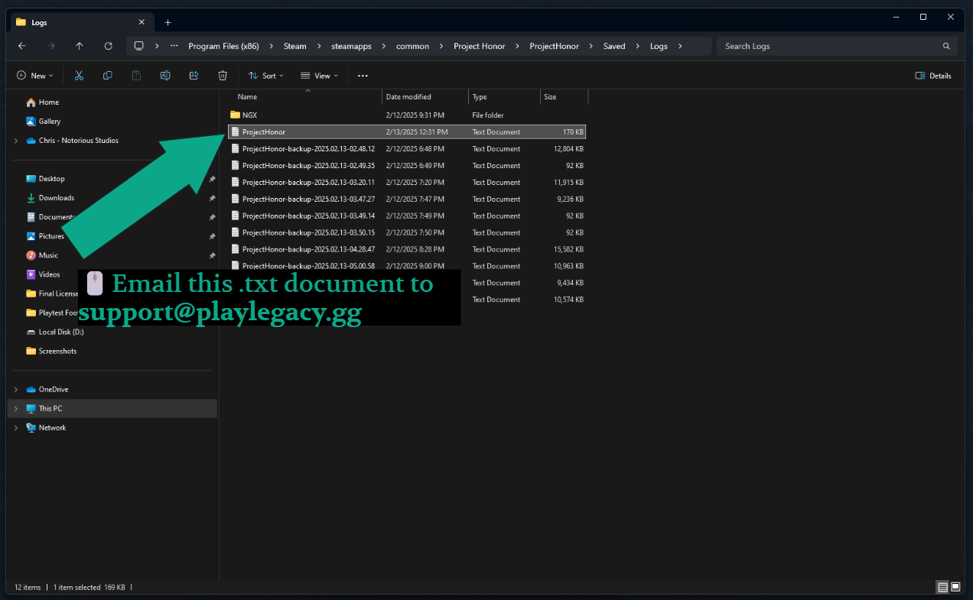Open Desktop in the navigation pane
The image size is (973, 600).
(x=45, y=179)
